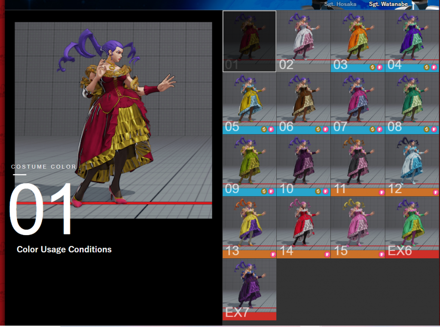The height and width of the screenshot is (327, 440).
Task: Select costume color 08 green dress
Action: (x=412, y=103)
